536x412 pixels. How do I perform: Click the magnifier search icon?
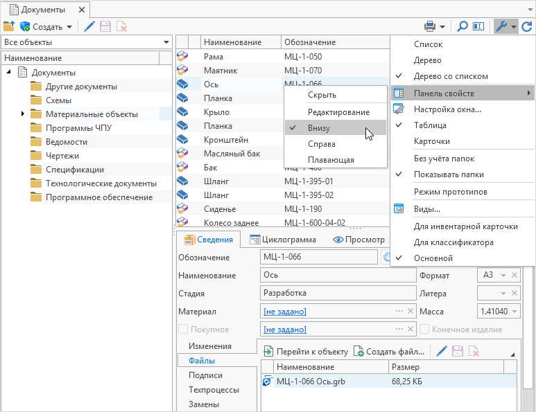click(x=462, y=27)
